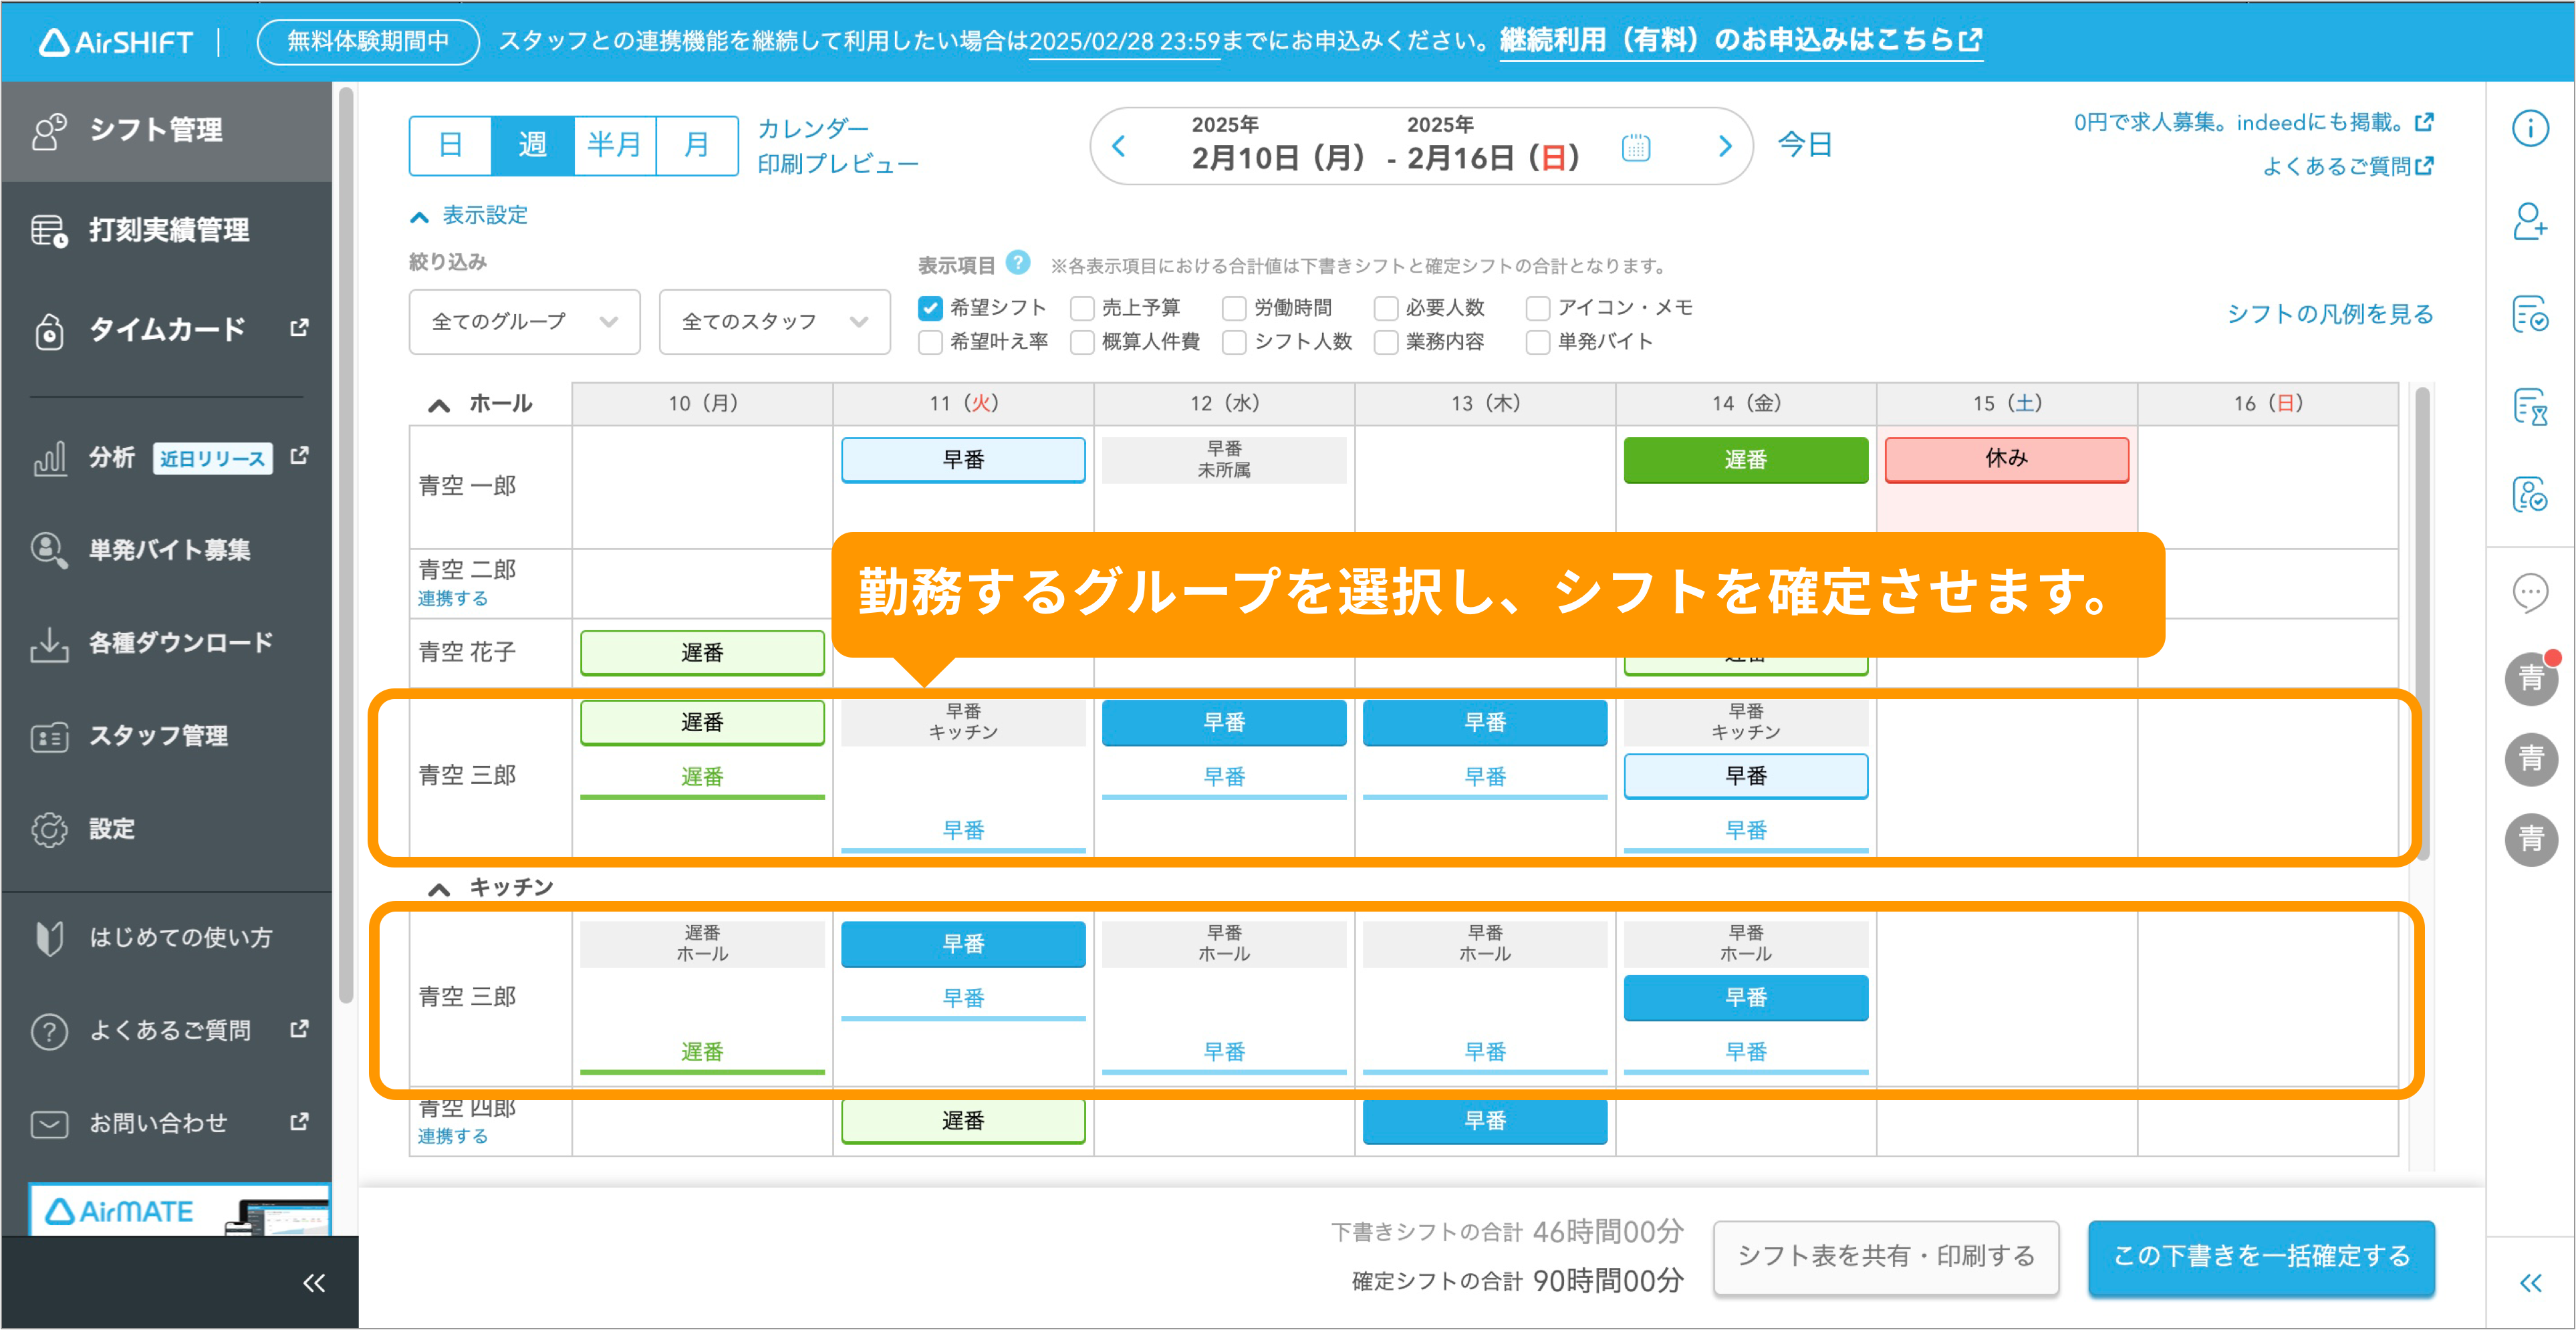Collapse the 表示設定 section
The width and height of the screenshot is (2576, 1330).
click(x=469, y=216)
